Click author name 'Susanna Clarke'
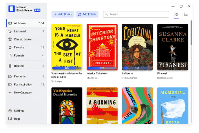The width and height of the screenshot is (199, 133). [165, 78]
